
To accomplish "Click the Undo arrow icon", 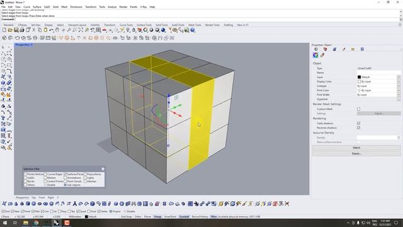I will (52, 30).
